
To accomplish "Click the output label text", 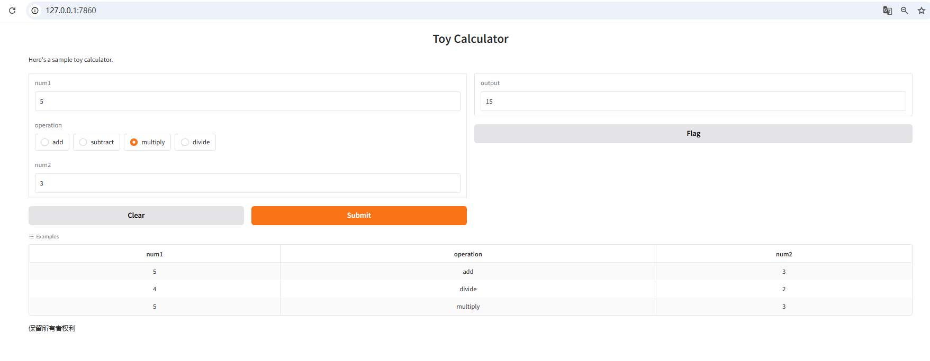I will pos(490,83).
